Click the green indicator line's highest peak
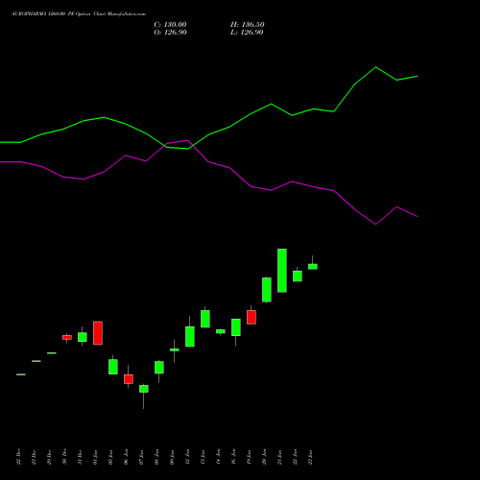 pos(375,67)
